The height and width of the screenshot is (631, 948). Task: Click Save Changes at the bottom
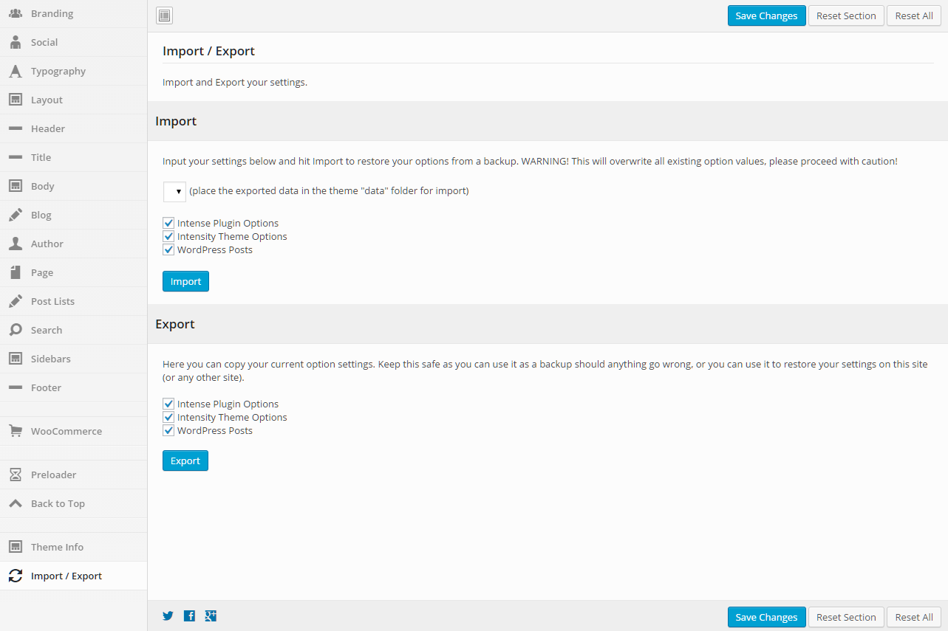click(766, 617)
